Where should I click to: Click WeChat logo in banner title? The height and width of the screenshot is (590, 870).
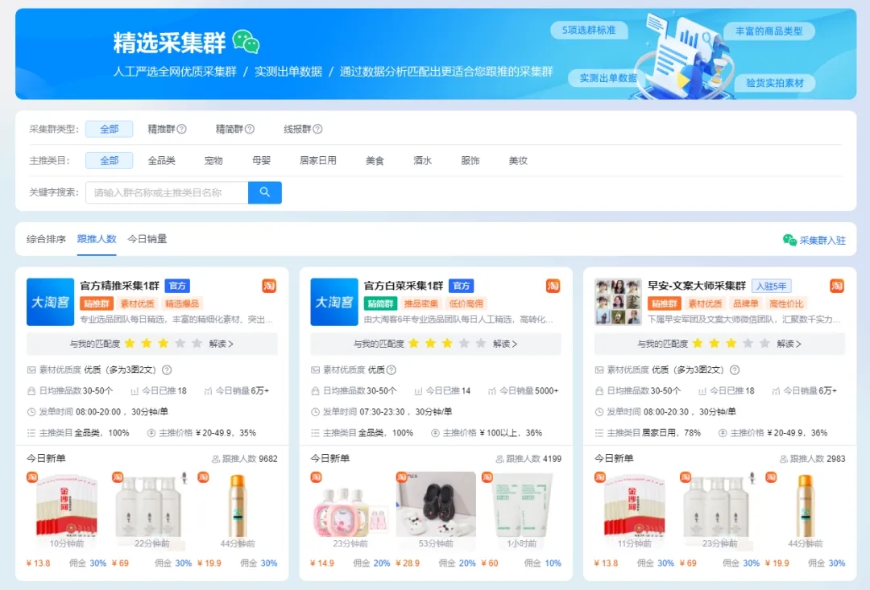(246, 42)
